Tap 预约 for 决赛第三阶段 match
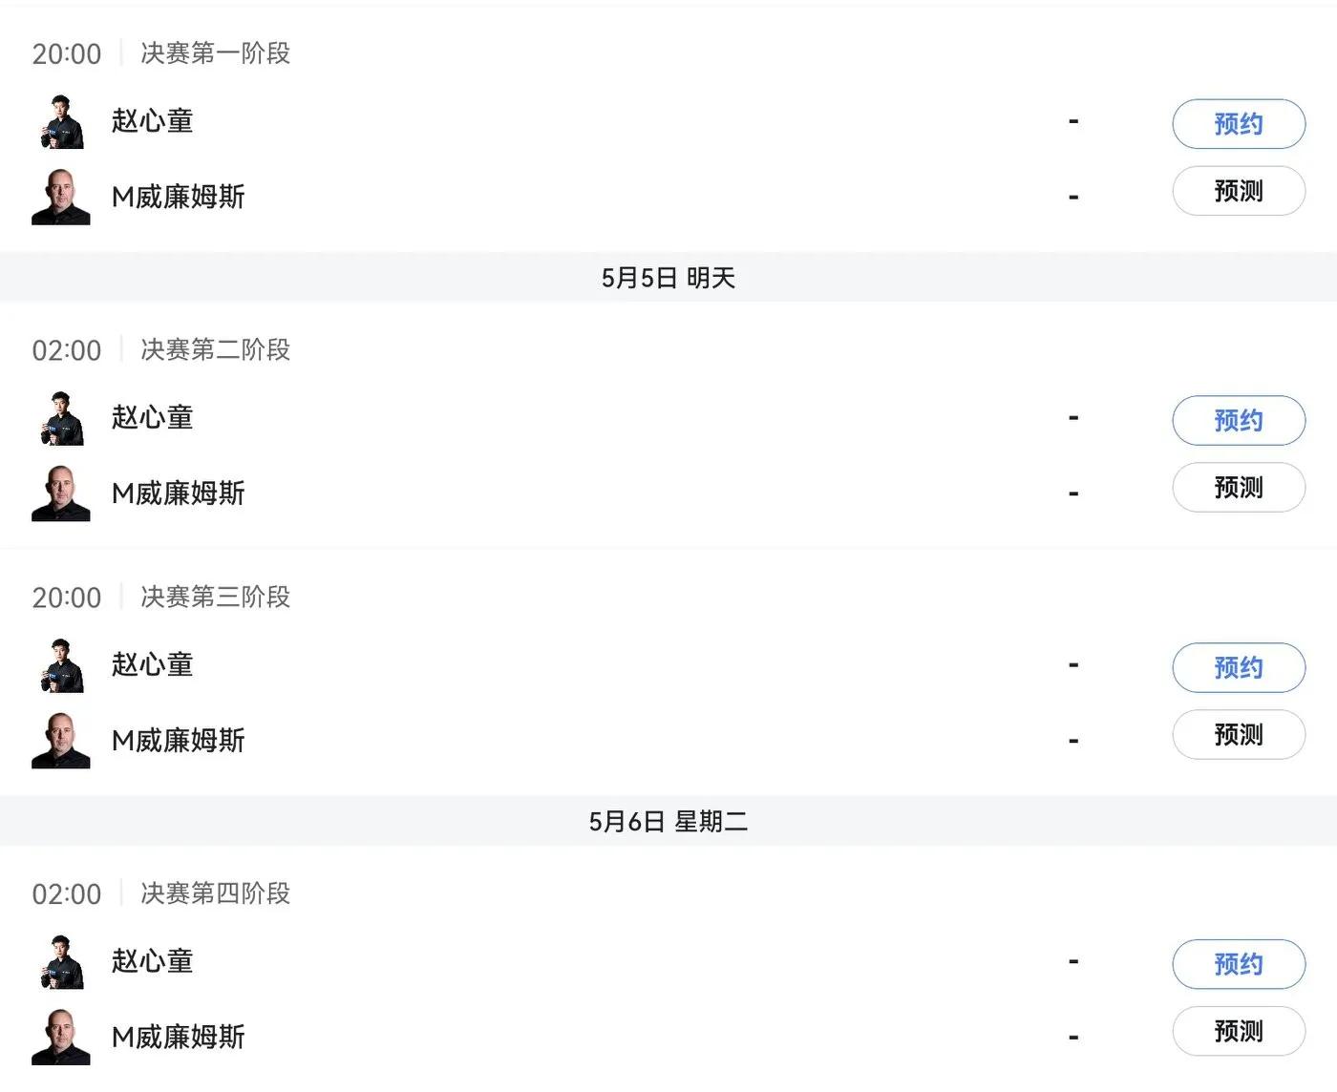This screenshot has height=1092, width=1337. click(x=1239, y=668)
